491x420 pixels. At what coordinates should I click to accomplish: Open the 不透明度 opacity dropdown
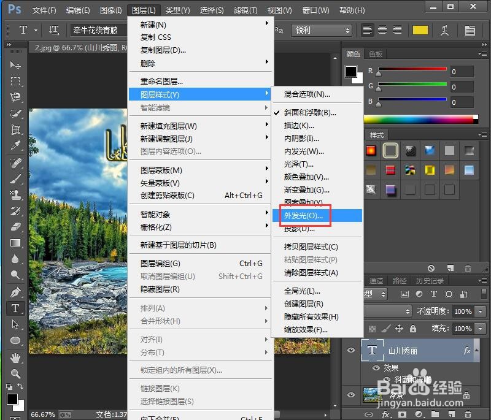(x=480, y=311)
